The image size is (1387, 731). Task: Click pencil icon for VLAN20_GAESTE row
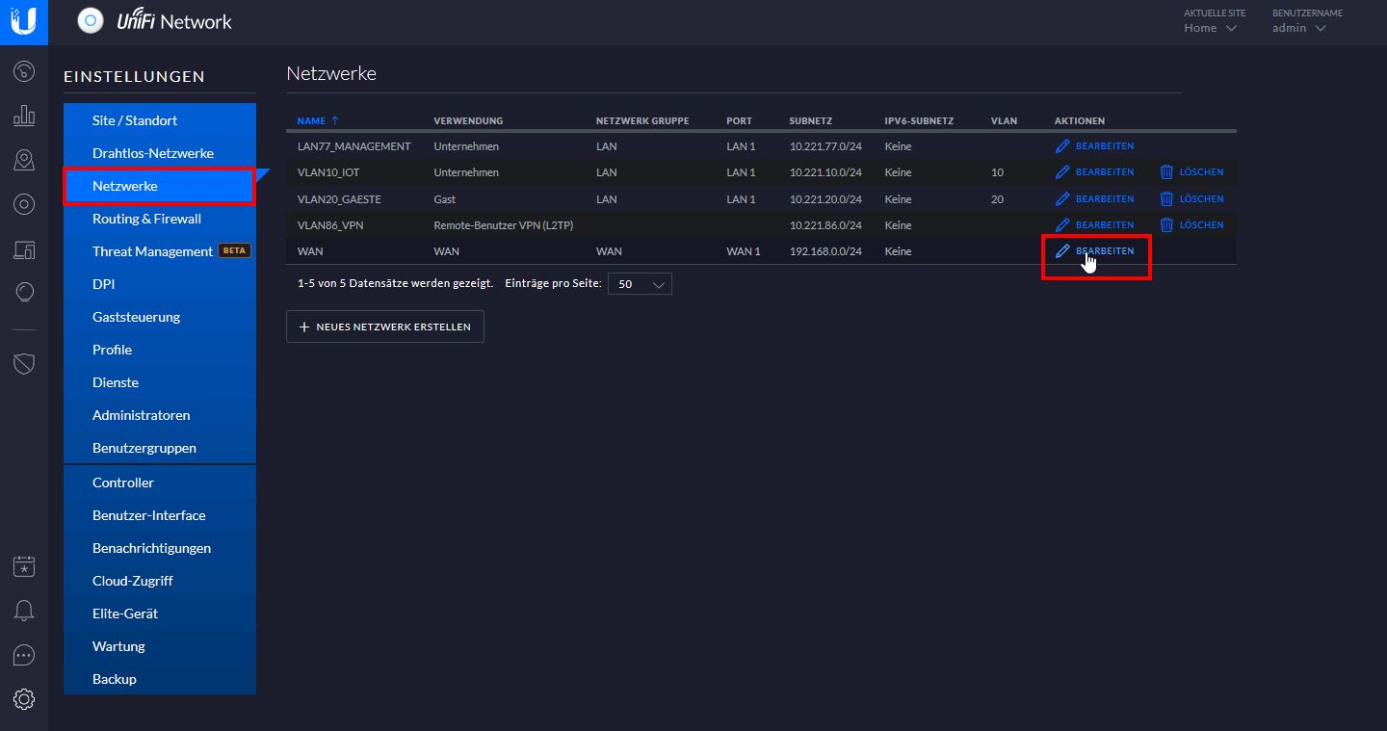point(1062,198)
